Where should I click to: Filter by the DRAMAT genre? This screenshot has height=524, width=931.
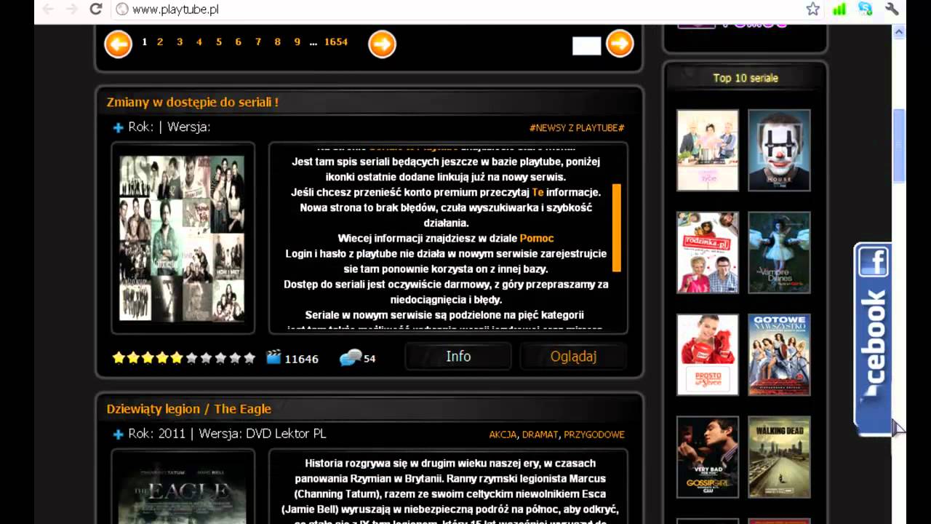tap(540, 434)
